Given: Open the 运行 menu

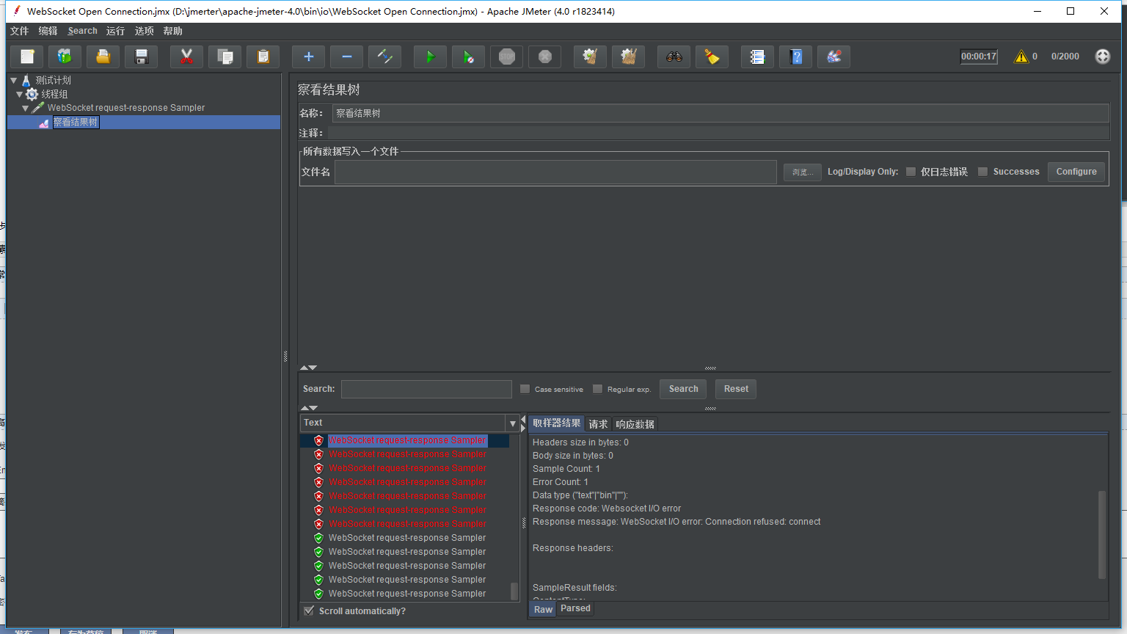Looking at the screenshot, I should [x=115, y=31].
